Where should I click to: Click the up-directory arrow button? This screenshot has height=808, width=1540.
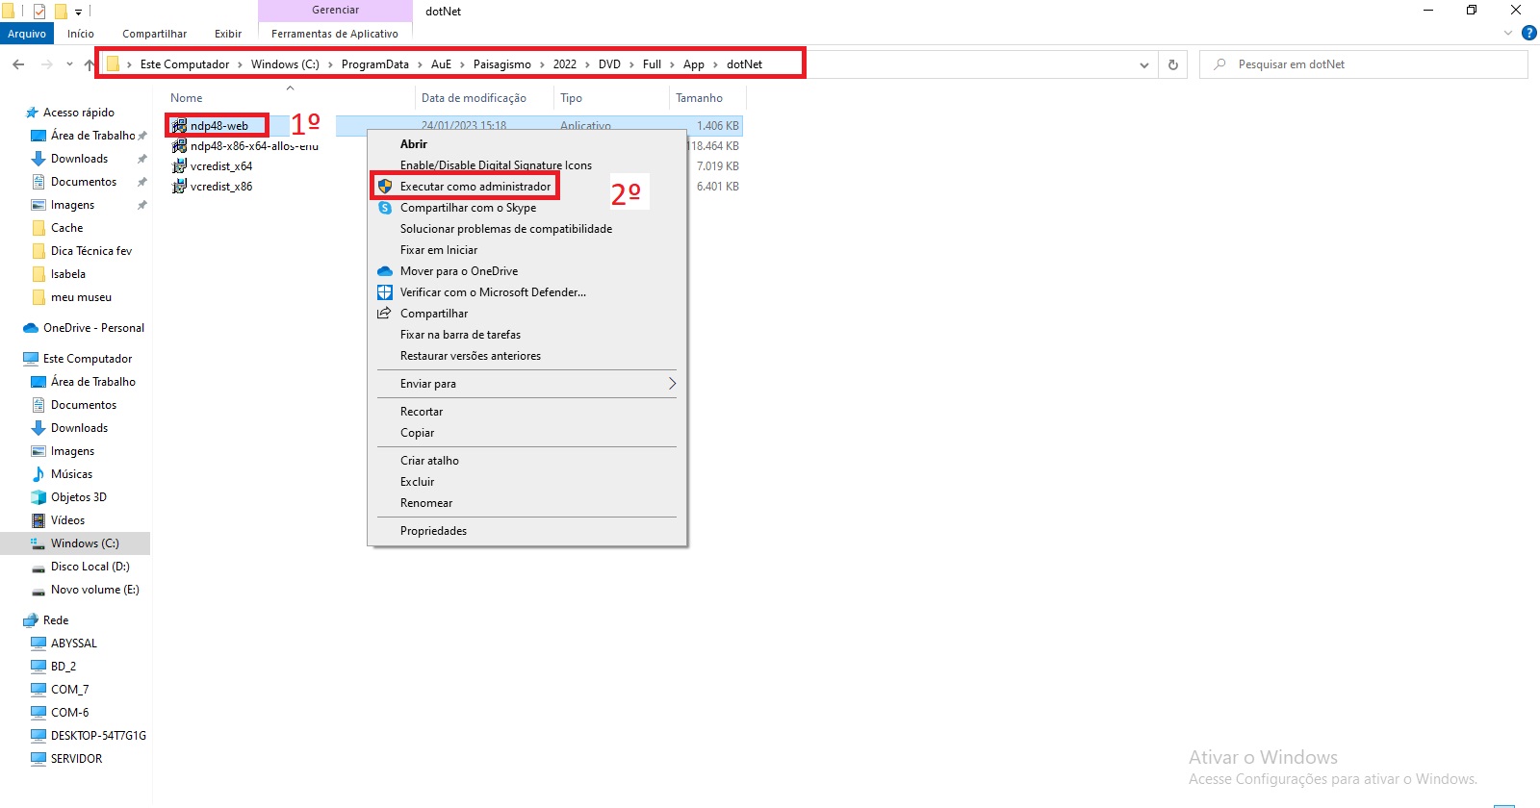90,64
